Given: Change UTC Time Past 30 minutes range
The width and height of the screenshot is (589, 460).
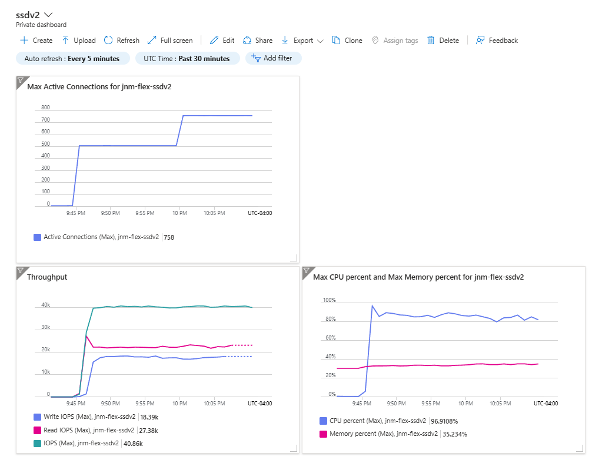Looking at the screenshot, I should tap(187, 59).
